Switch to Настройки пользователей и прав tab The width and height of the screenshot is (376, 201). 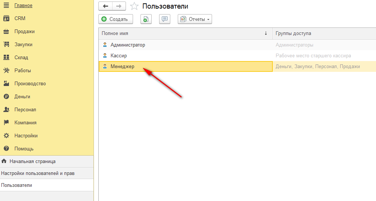point(47,173)
